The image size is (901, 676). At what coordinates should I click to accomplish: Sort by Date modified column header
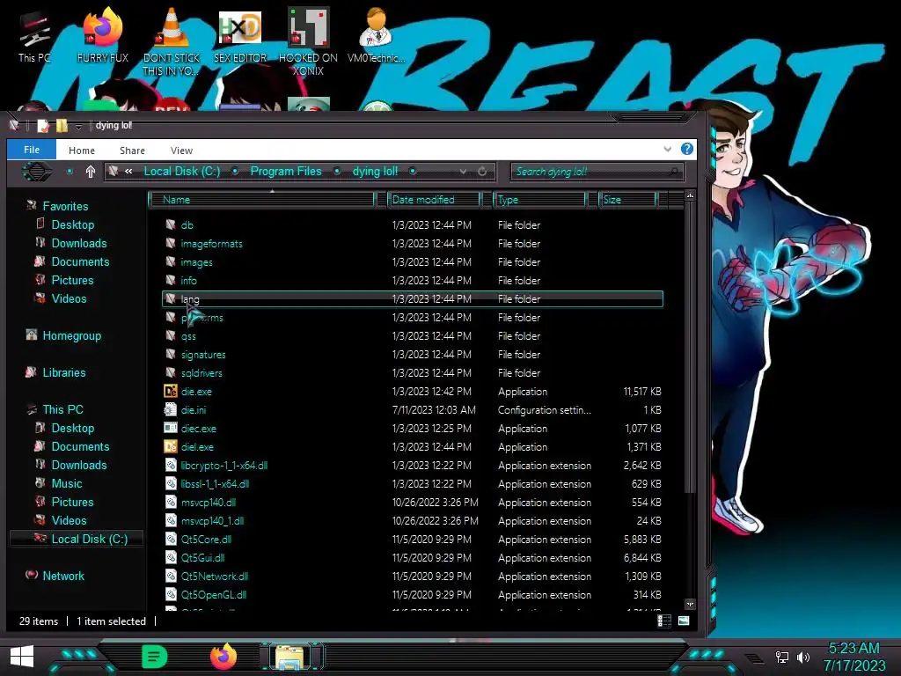pos(435,200)
